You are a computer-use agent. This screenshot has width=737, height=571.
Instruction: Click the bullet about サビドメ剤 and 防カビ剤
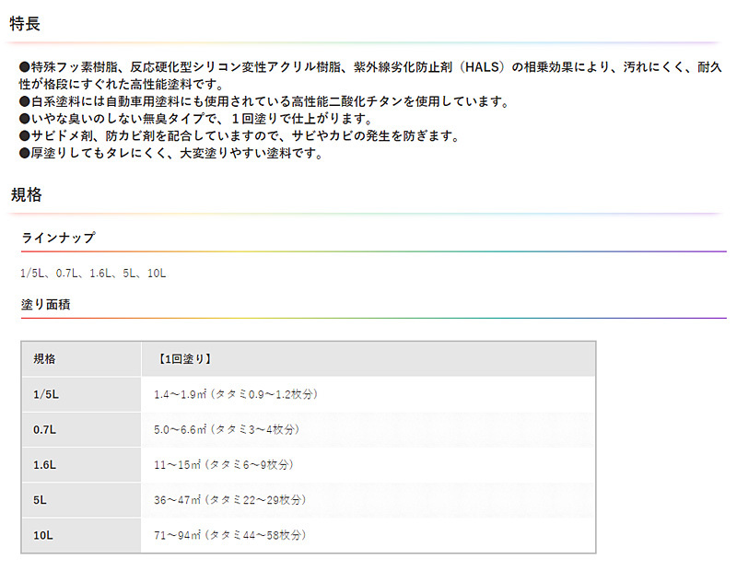click(240, 136)
